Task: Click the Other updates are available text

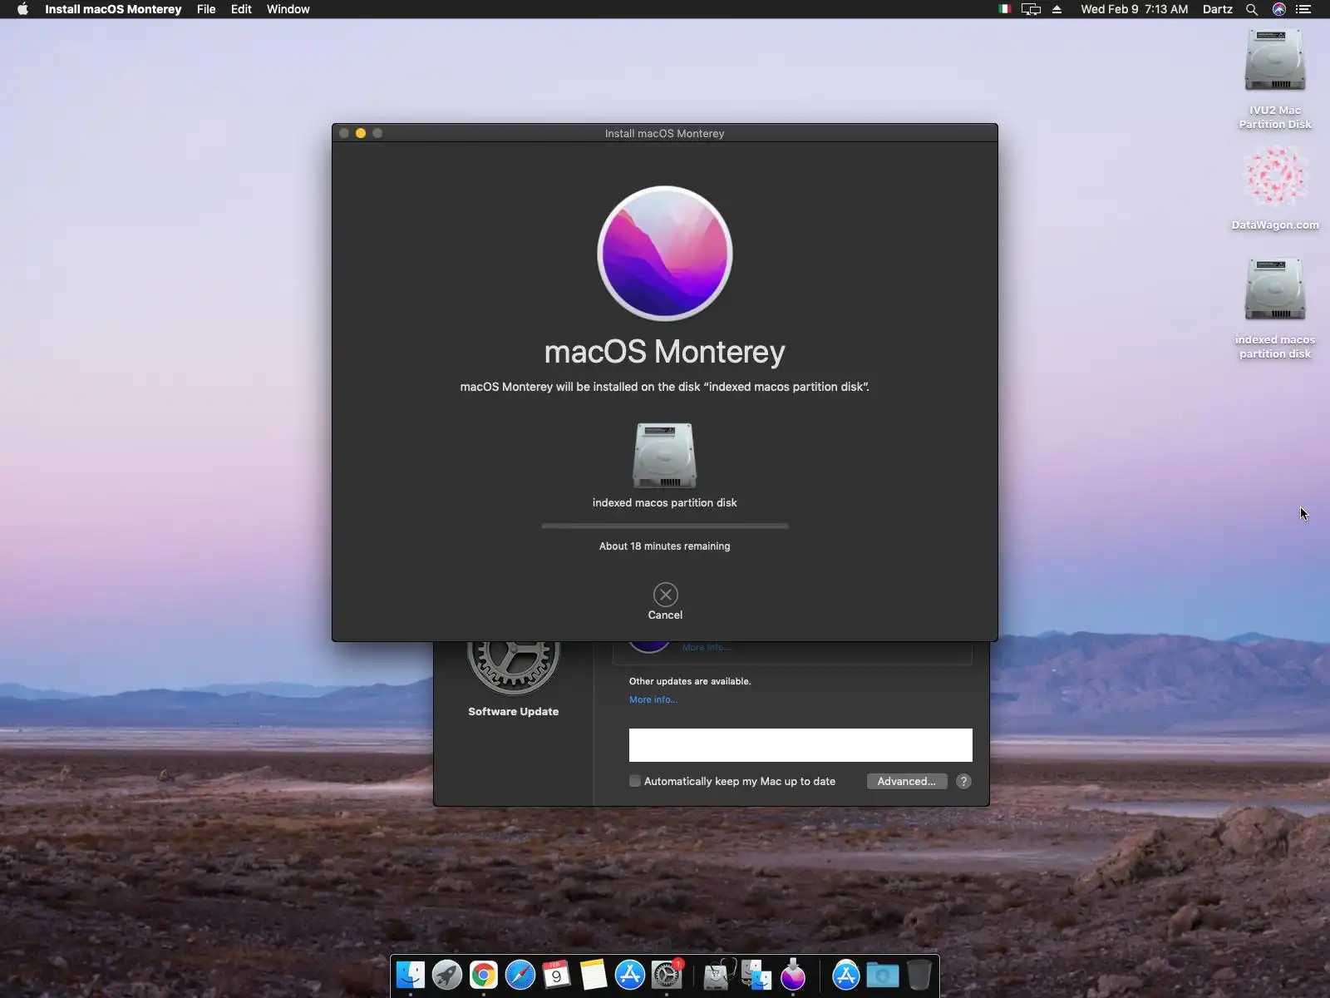Action: (x=690, y=681)
